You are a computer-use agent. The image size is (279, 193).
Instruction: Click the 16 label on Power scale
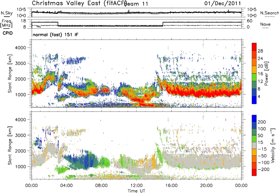pos(260,74)
